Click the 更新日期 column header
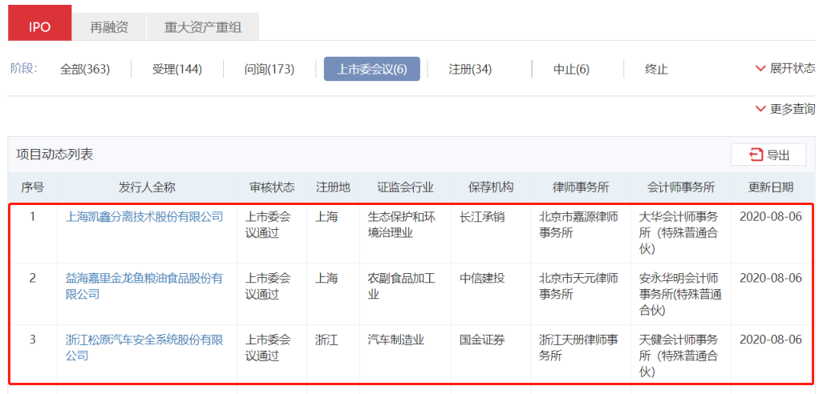Screen dimensions: 827x394 tap(771, 187)
